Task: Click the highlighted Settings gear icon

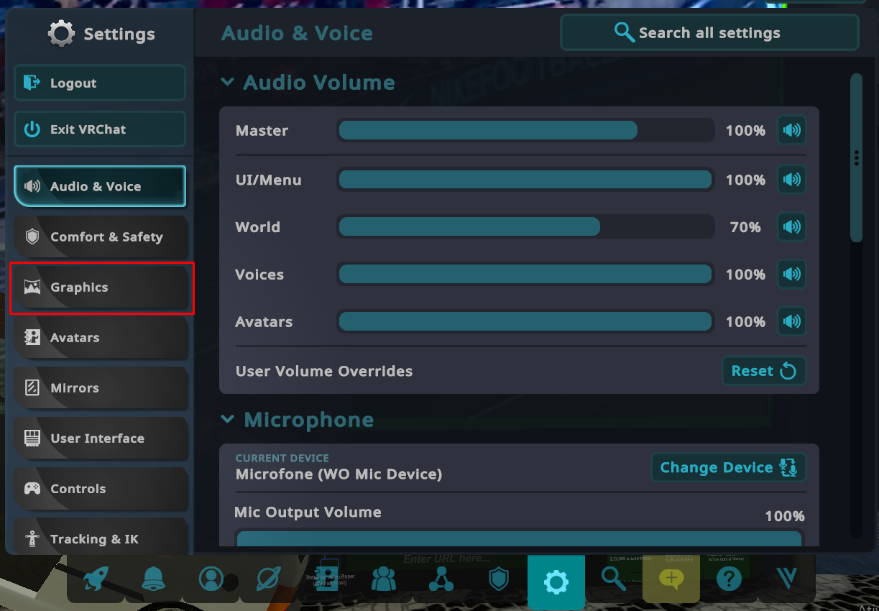Action: (556, 582)
